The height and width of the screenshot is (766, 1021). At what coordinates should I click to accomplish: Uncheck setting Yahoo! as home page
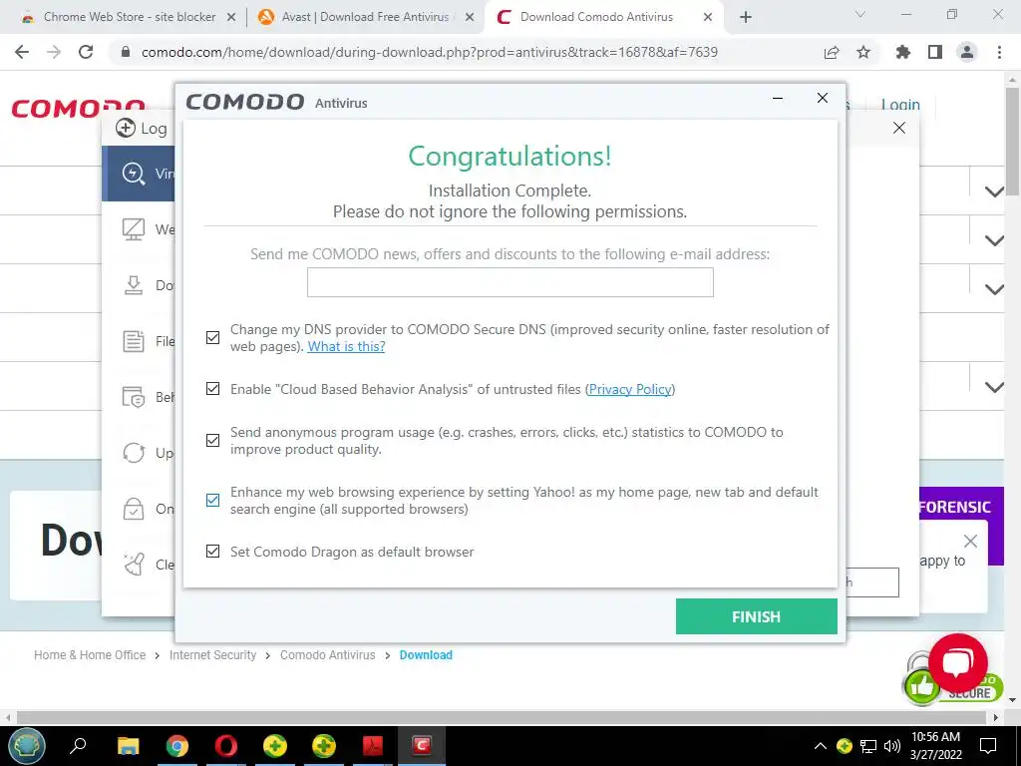(x=213, y=501)
